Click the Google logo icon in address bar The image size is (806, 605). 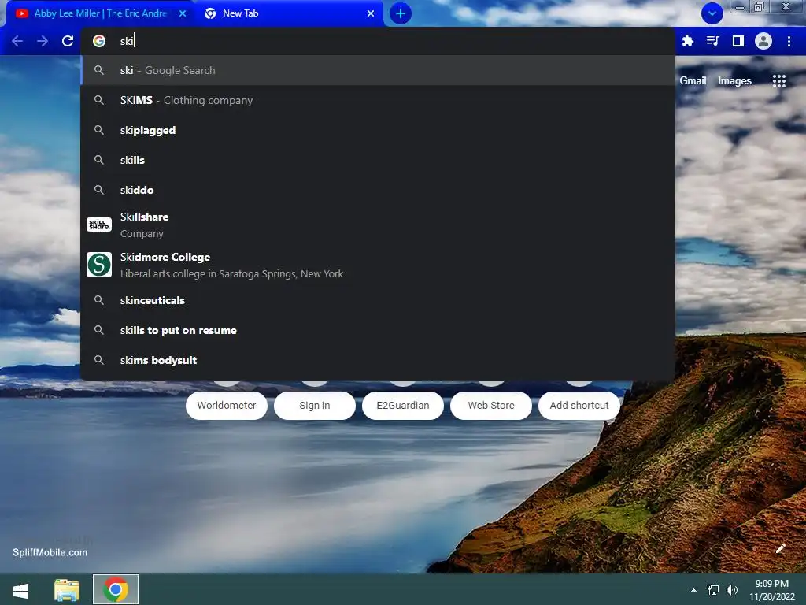tap(99, 41)
